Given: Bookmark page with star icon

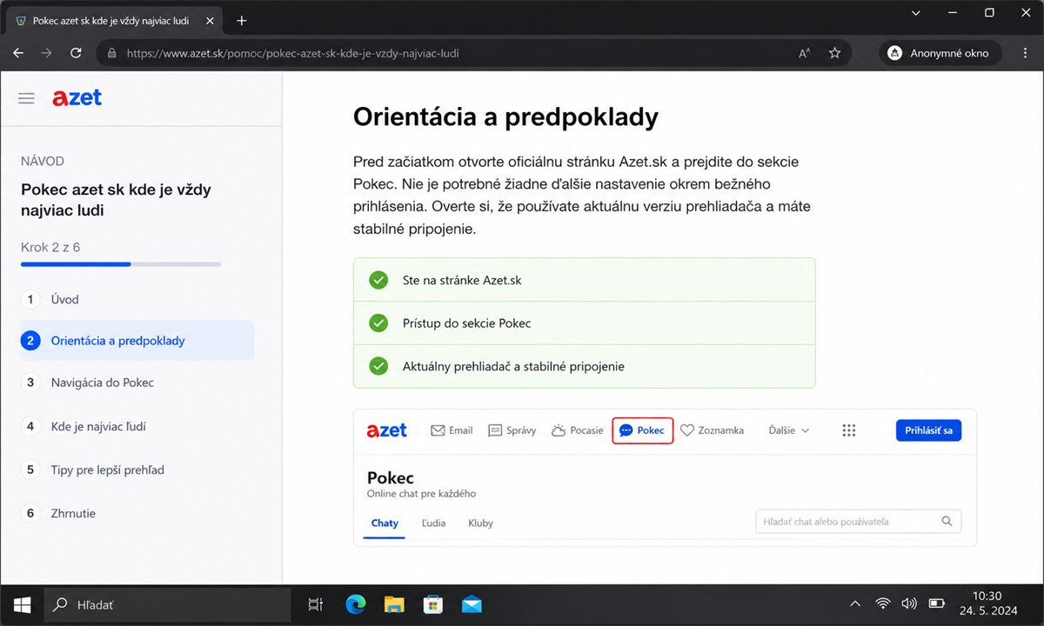Looking at the screenshot, I should pyautogui.click(x=834, y=53).
